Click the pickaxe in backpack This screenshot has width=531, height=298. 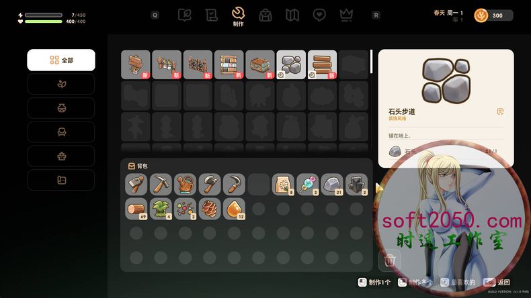pos(161,185)
